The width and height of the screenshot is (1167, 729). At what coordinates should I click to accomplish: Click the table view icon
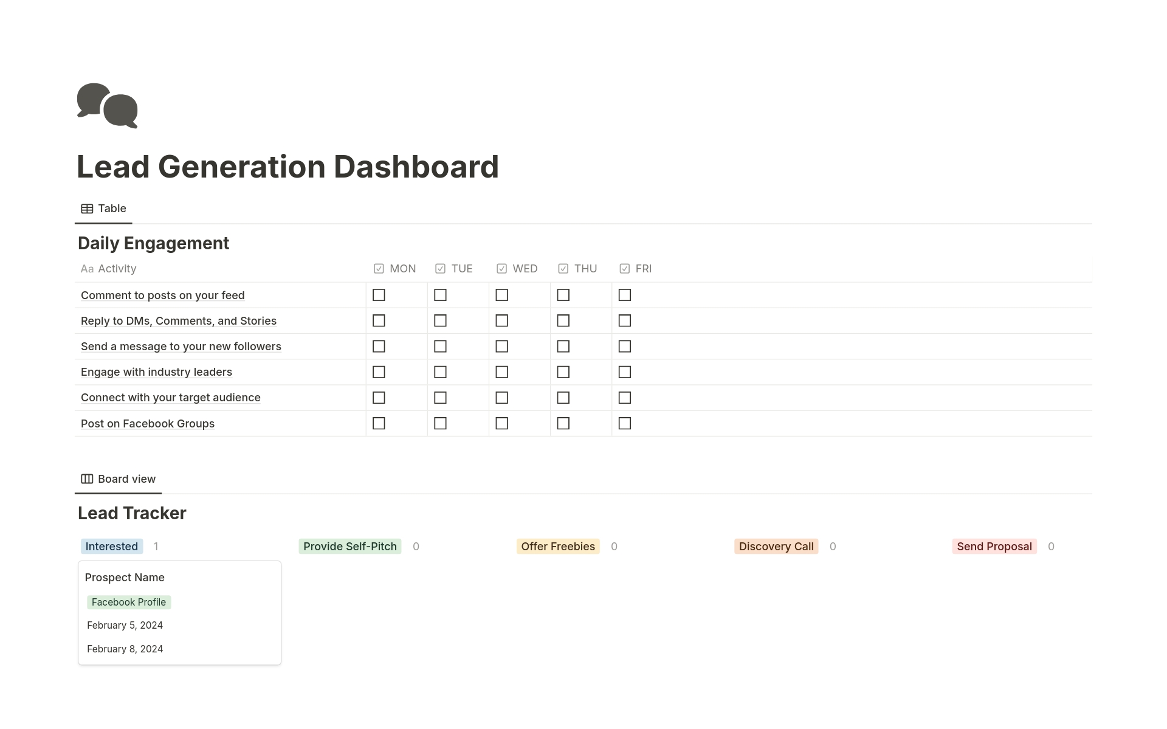87,209
